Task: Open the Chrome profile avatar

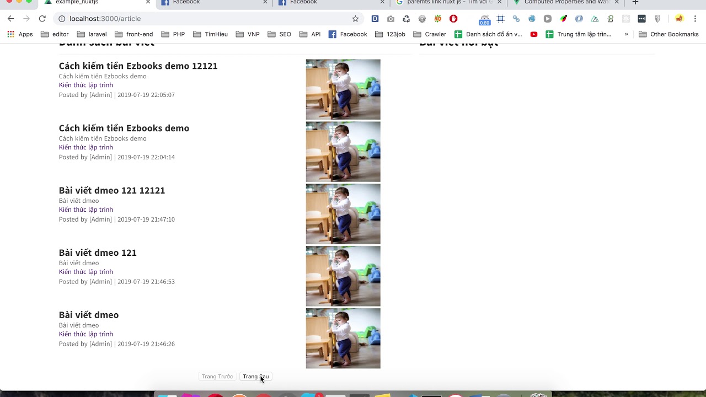Action: point(679,19)
